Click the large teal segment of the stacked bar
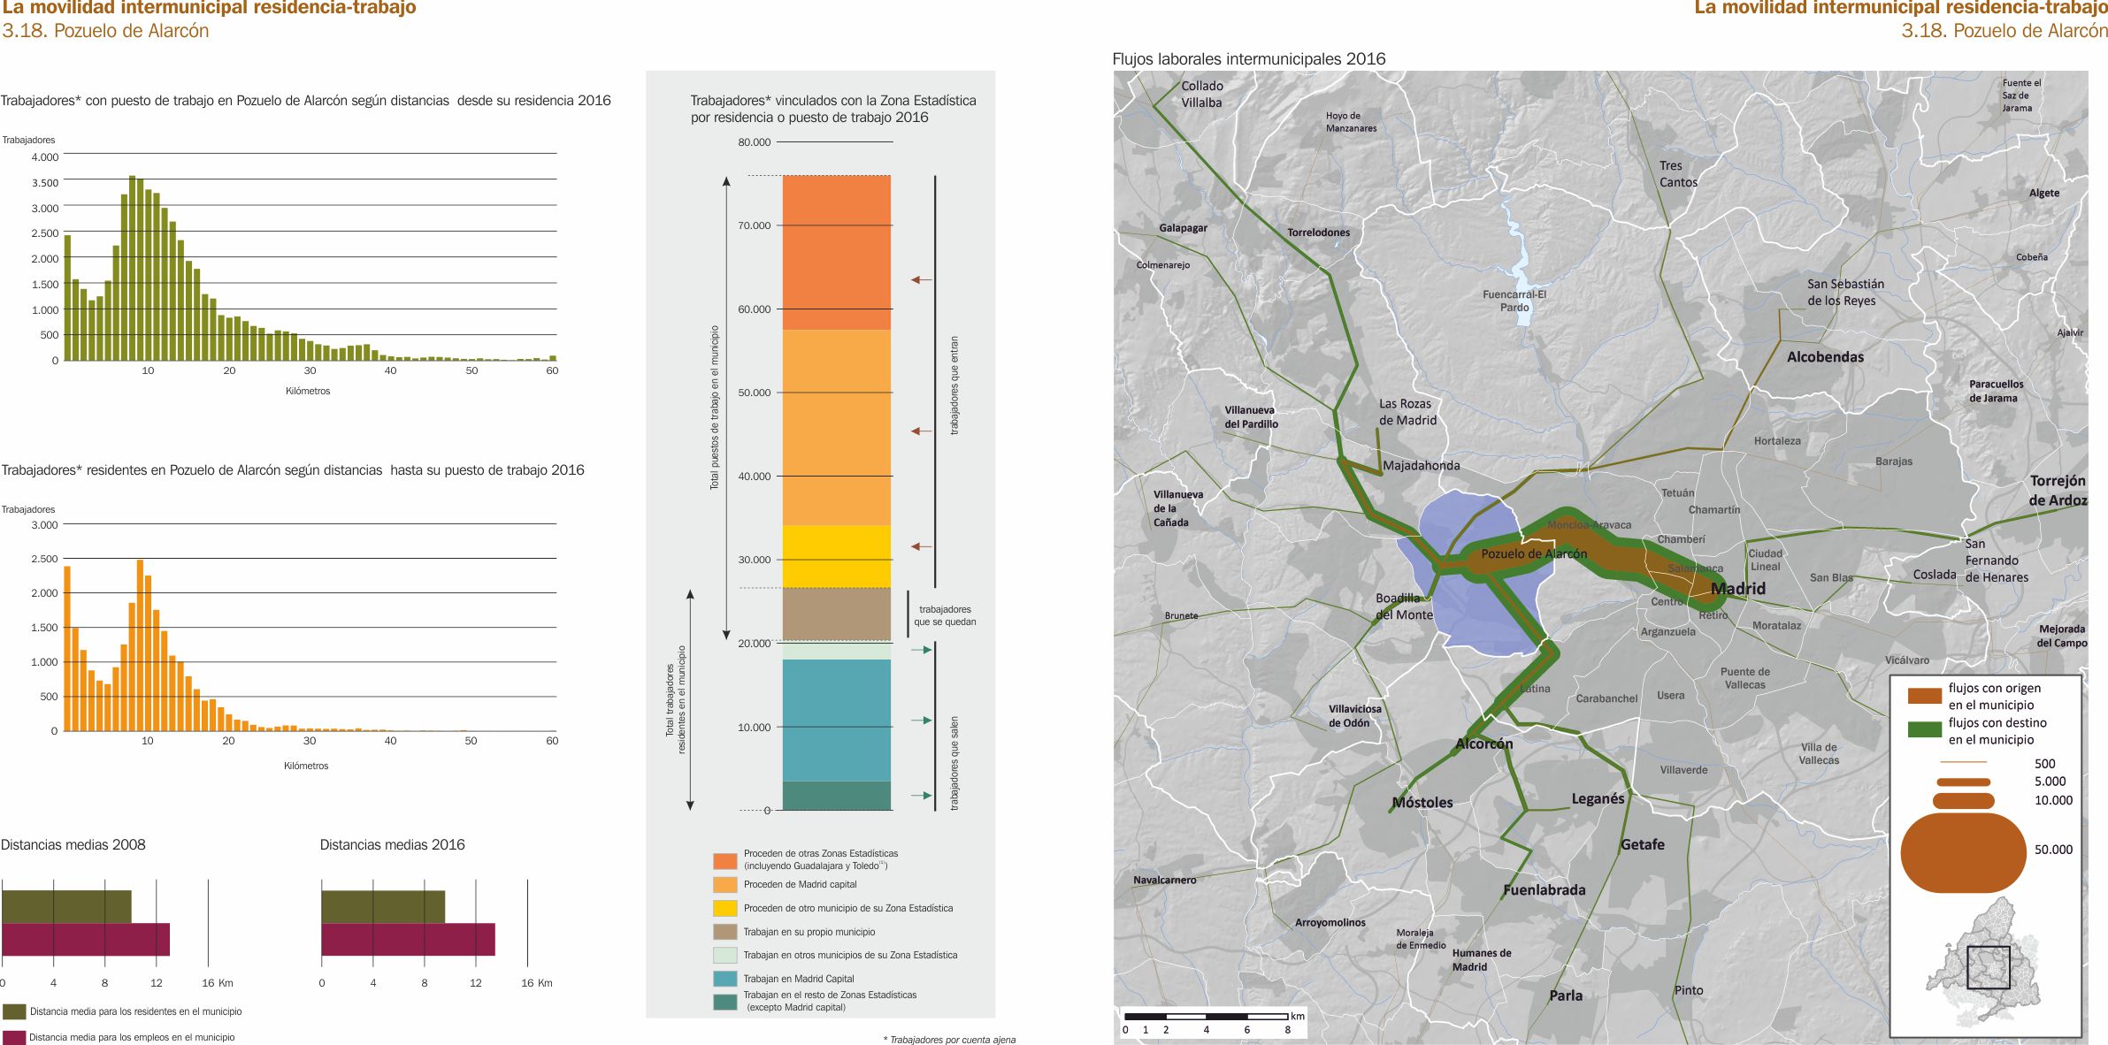 coord(836,721)
